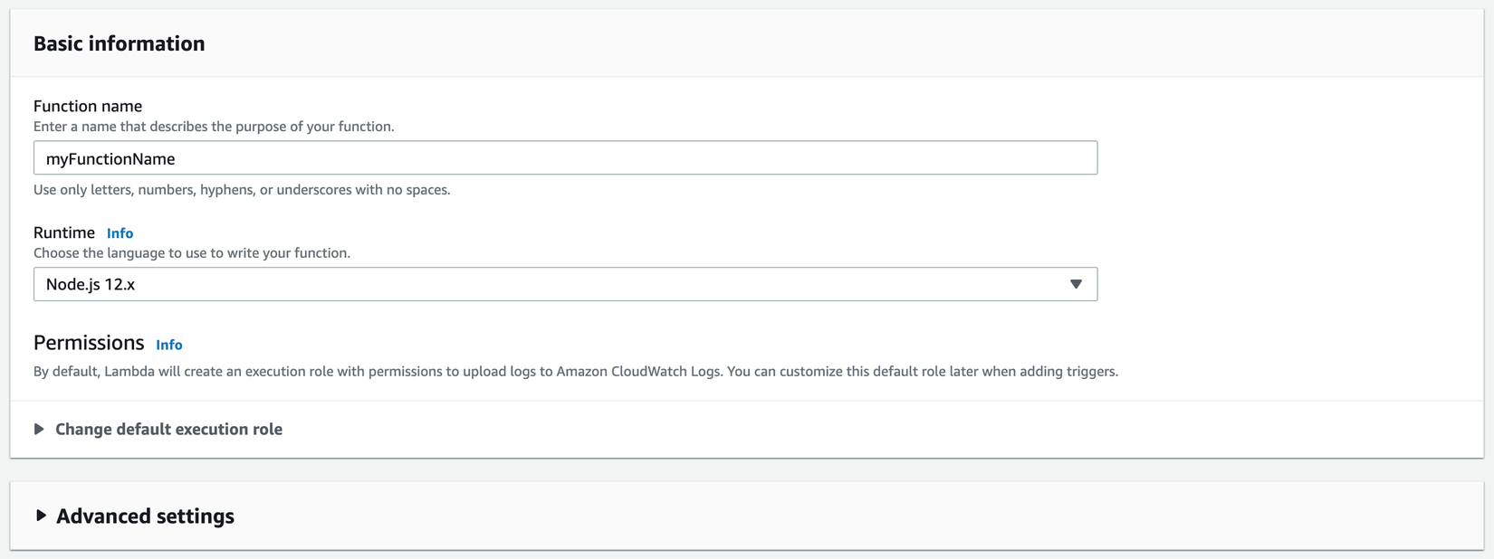
Task: Open the Info link next to Permissions
Action: (x=168, y=345)
